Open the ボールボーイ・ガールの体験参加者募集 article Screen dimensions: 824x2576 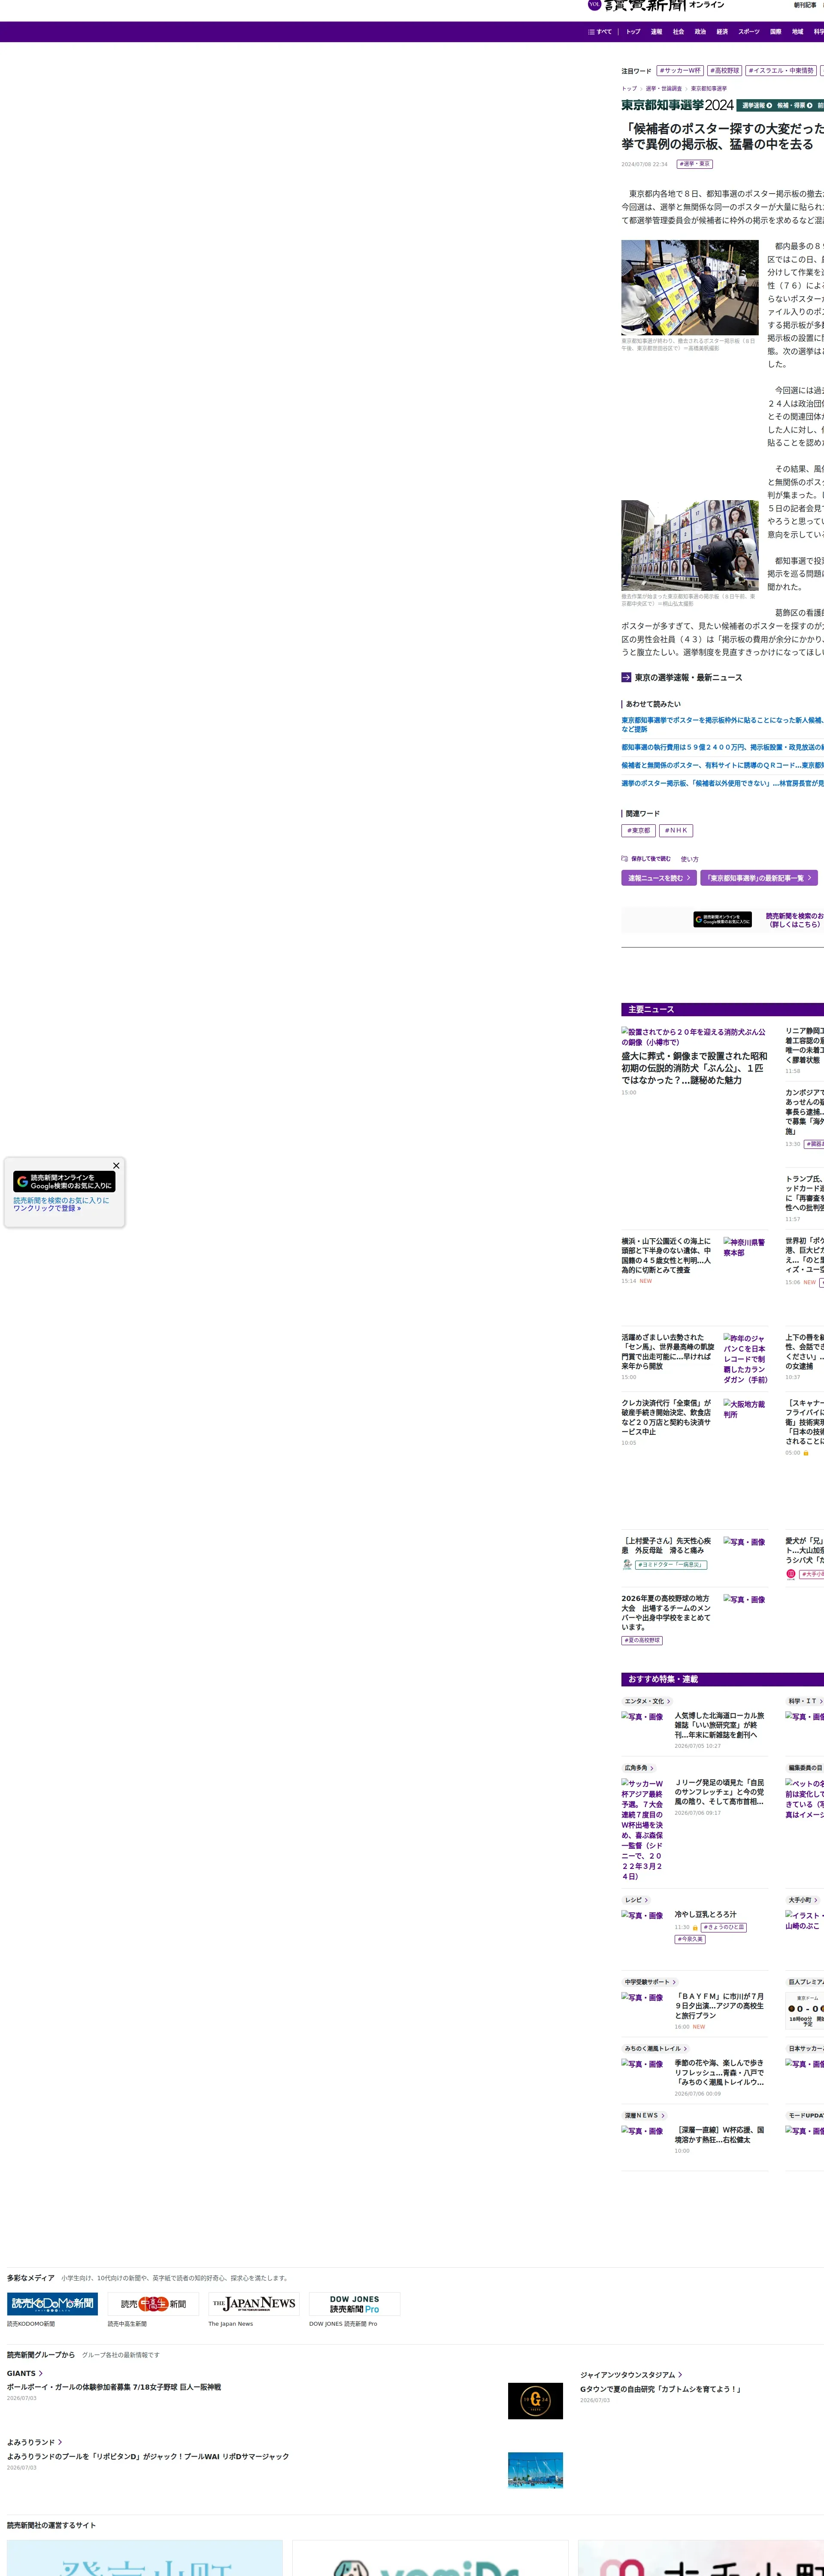(114, 2387)
